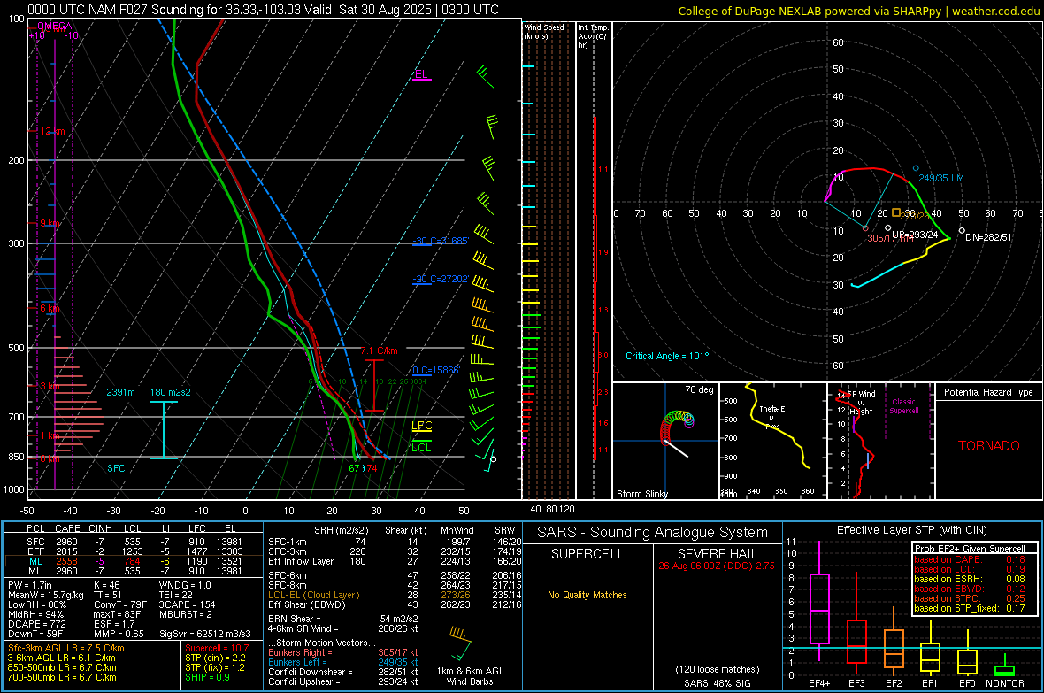Click the 180 m2s2 helicity label
Screen dimensions: 1044x693
pyautogui.click(x=170, y=392)
